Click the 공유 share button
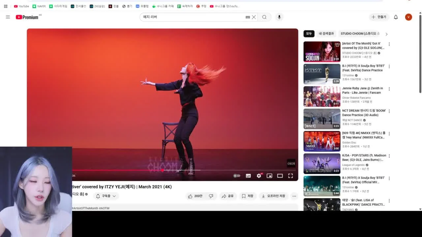Image resolution: width=422 pixels, height=237 pixels. 228,196
